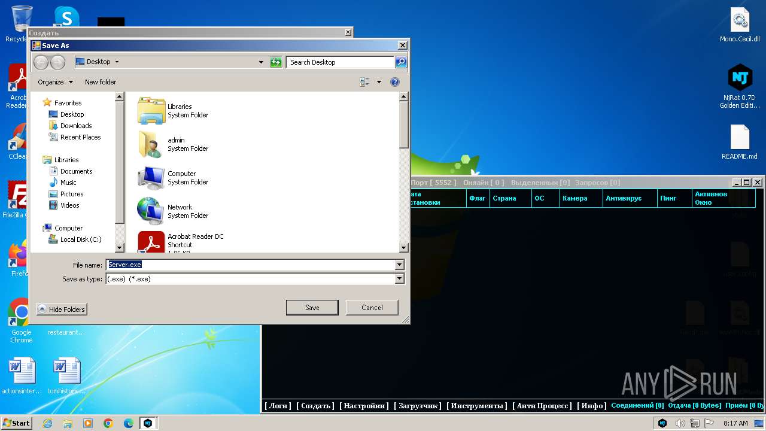Viewport: 766px width, 431px height.
Task: Click the Search Desktop field
Action: pyautogui.click(x=339, y=62)
